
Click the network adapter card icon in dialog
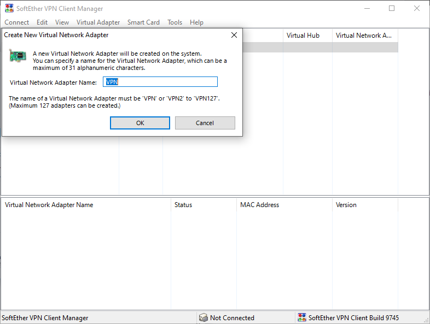coord(18,56)
